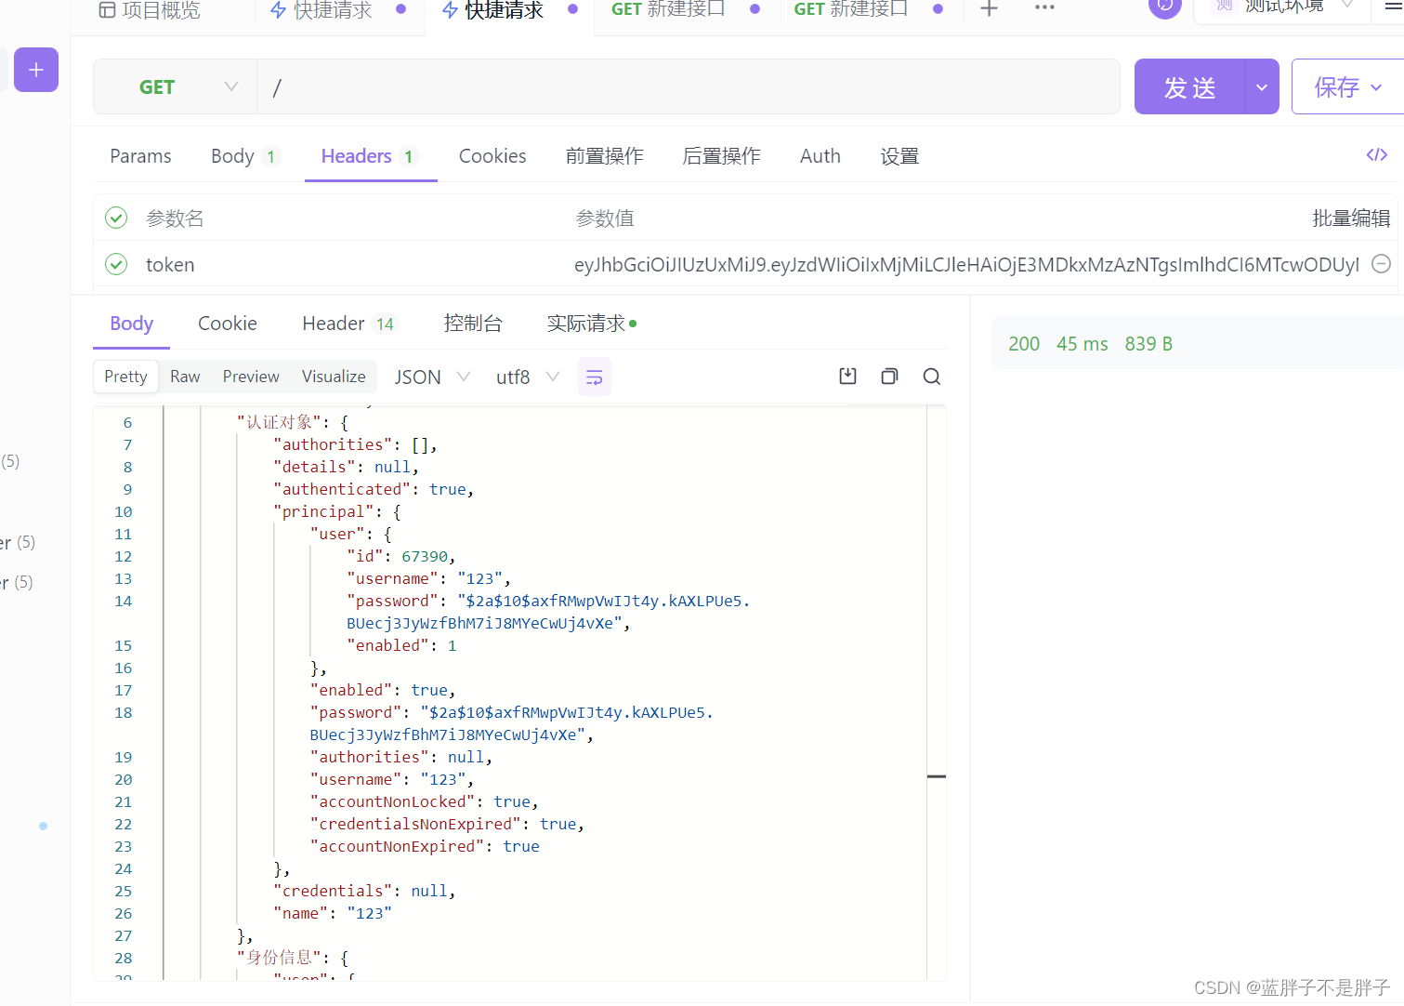
Task: Open the utf8 encoding dropdown
Action: [x=528, y=377]
